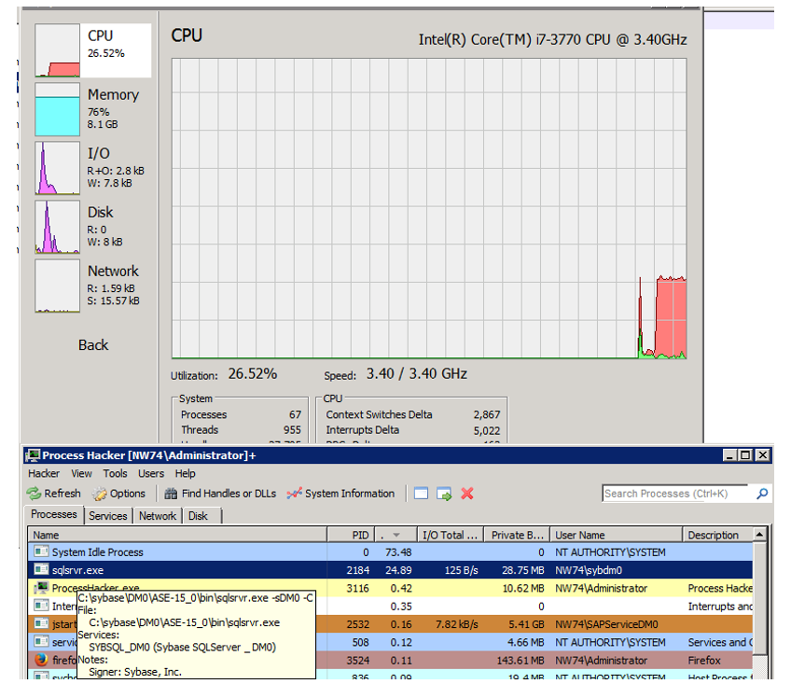Switch to the Services tab
This screenshot has width=791, height=698.
[x=108, y=516]
